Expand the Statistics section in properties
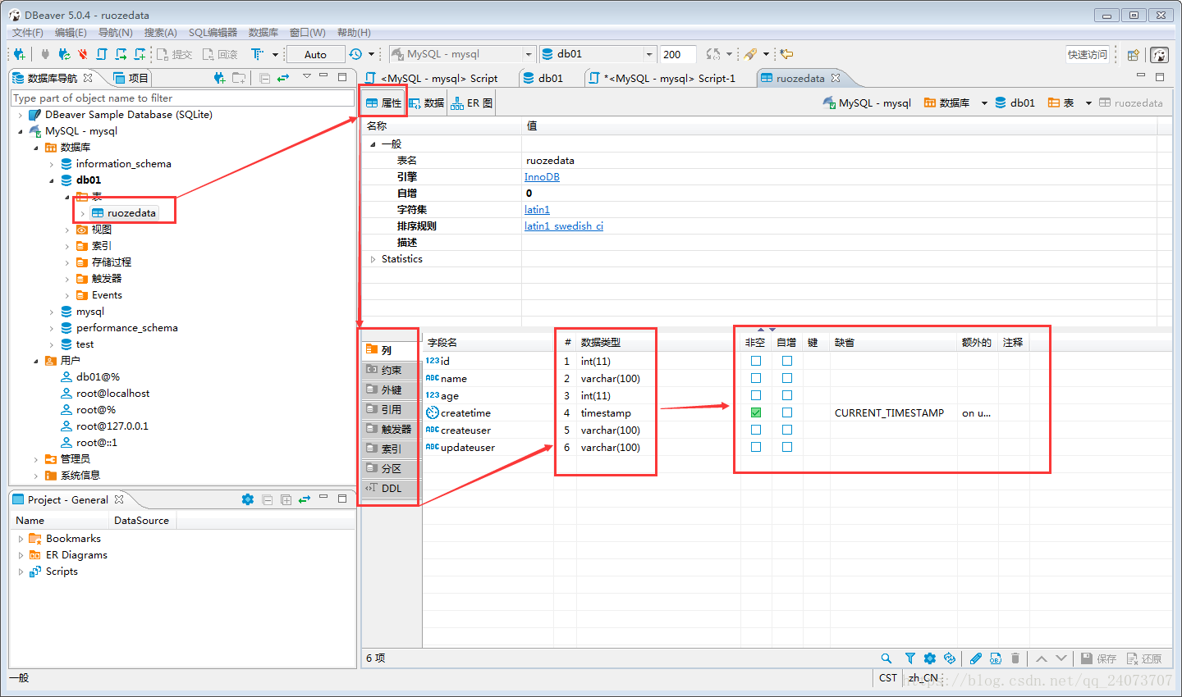The width and height of the screenshot is (1182, 697). [x=373, y=259]
